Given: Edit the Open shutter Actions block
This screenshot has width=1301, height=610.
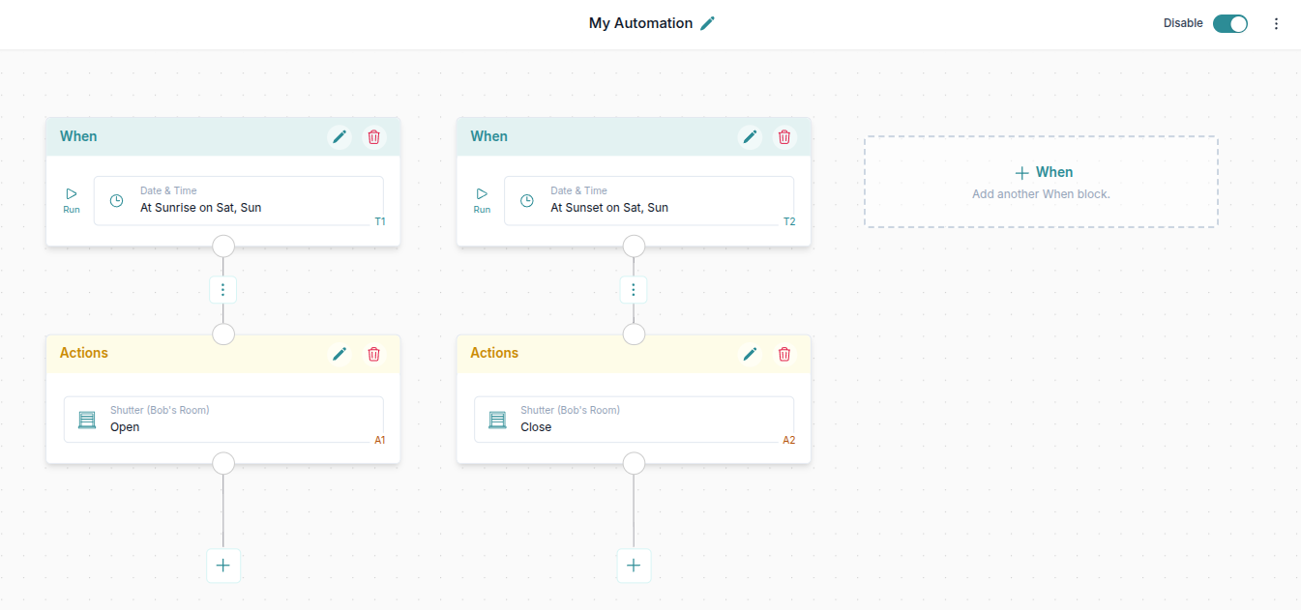Looking at the screenshot, I should [x=340, y=354].
